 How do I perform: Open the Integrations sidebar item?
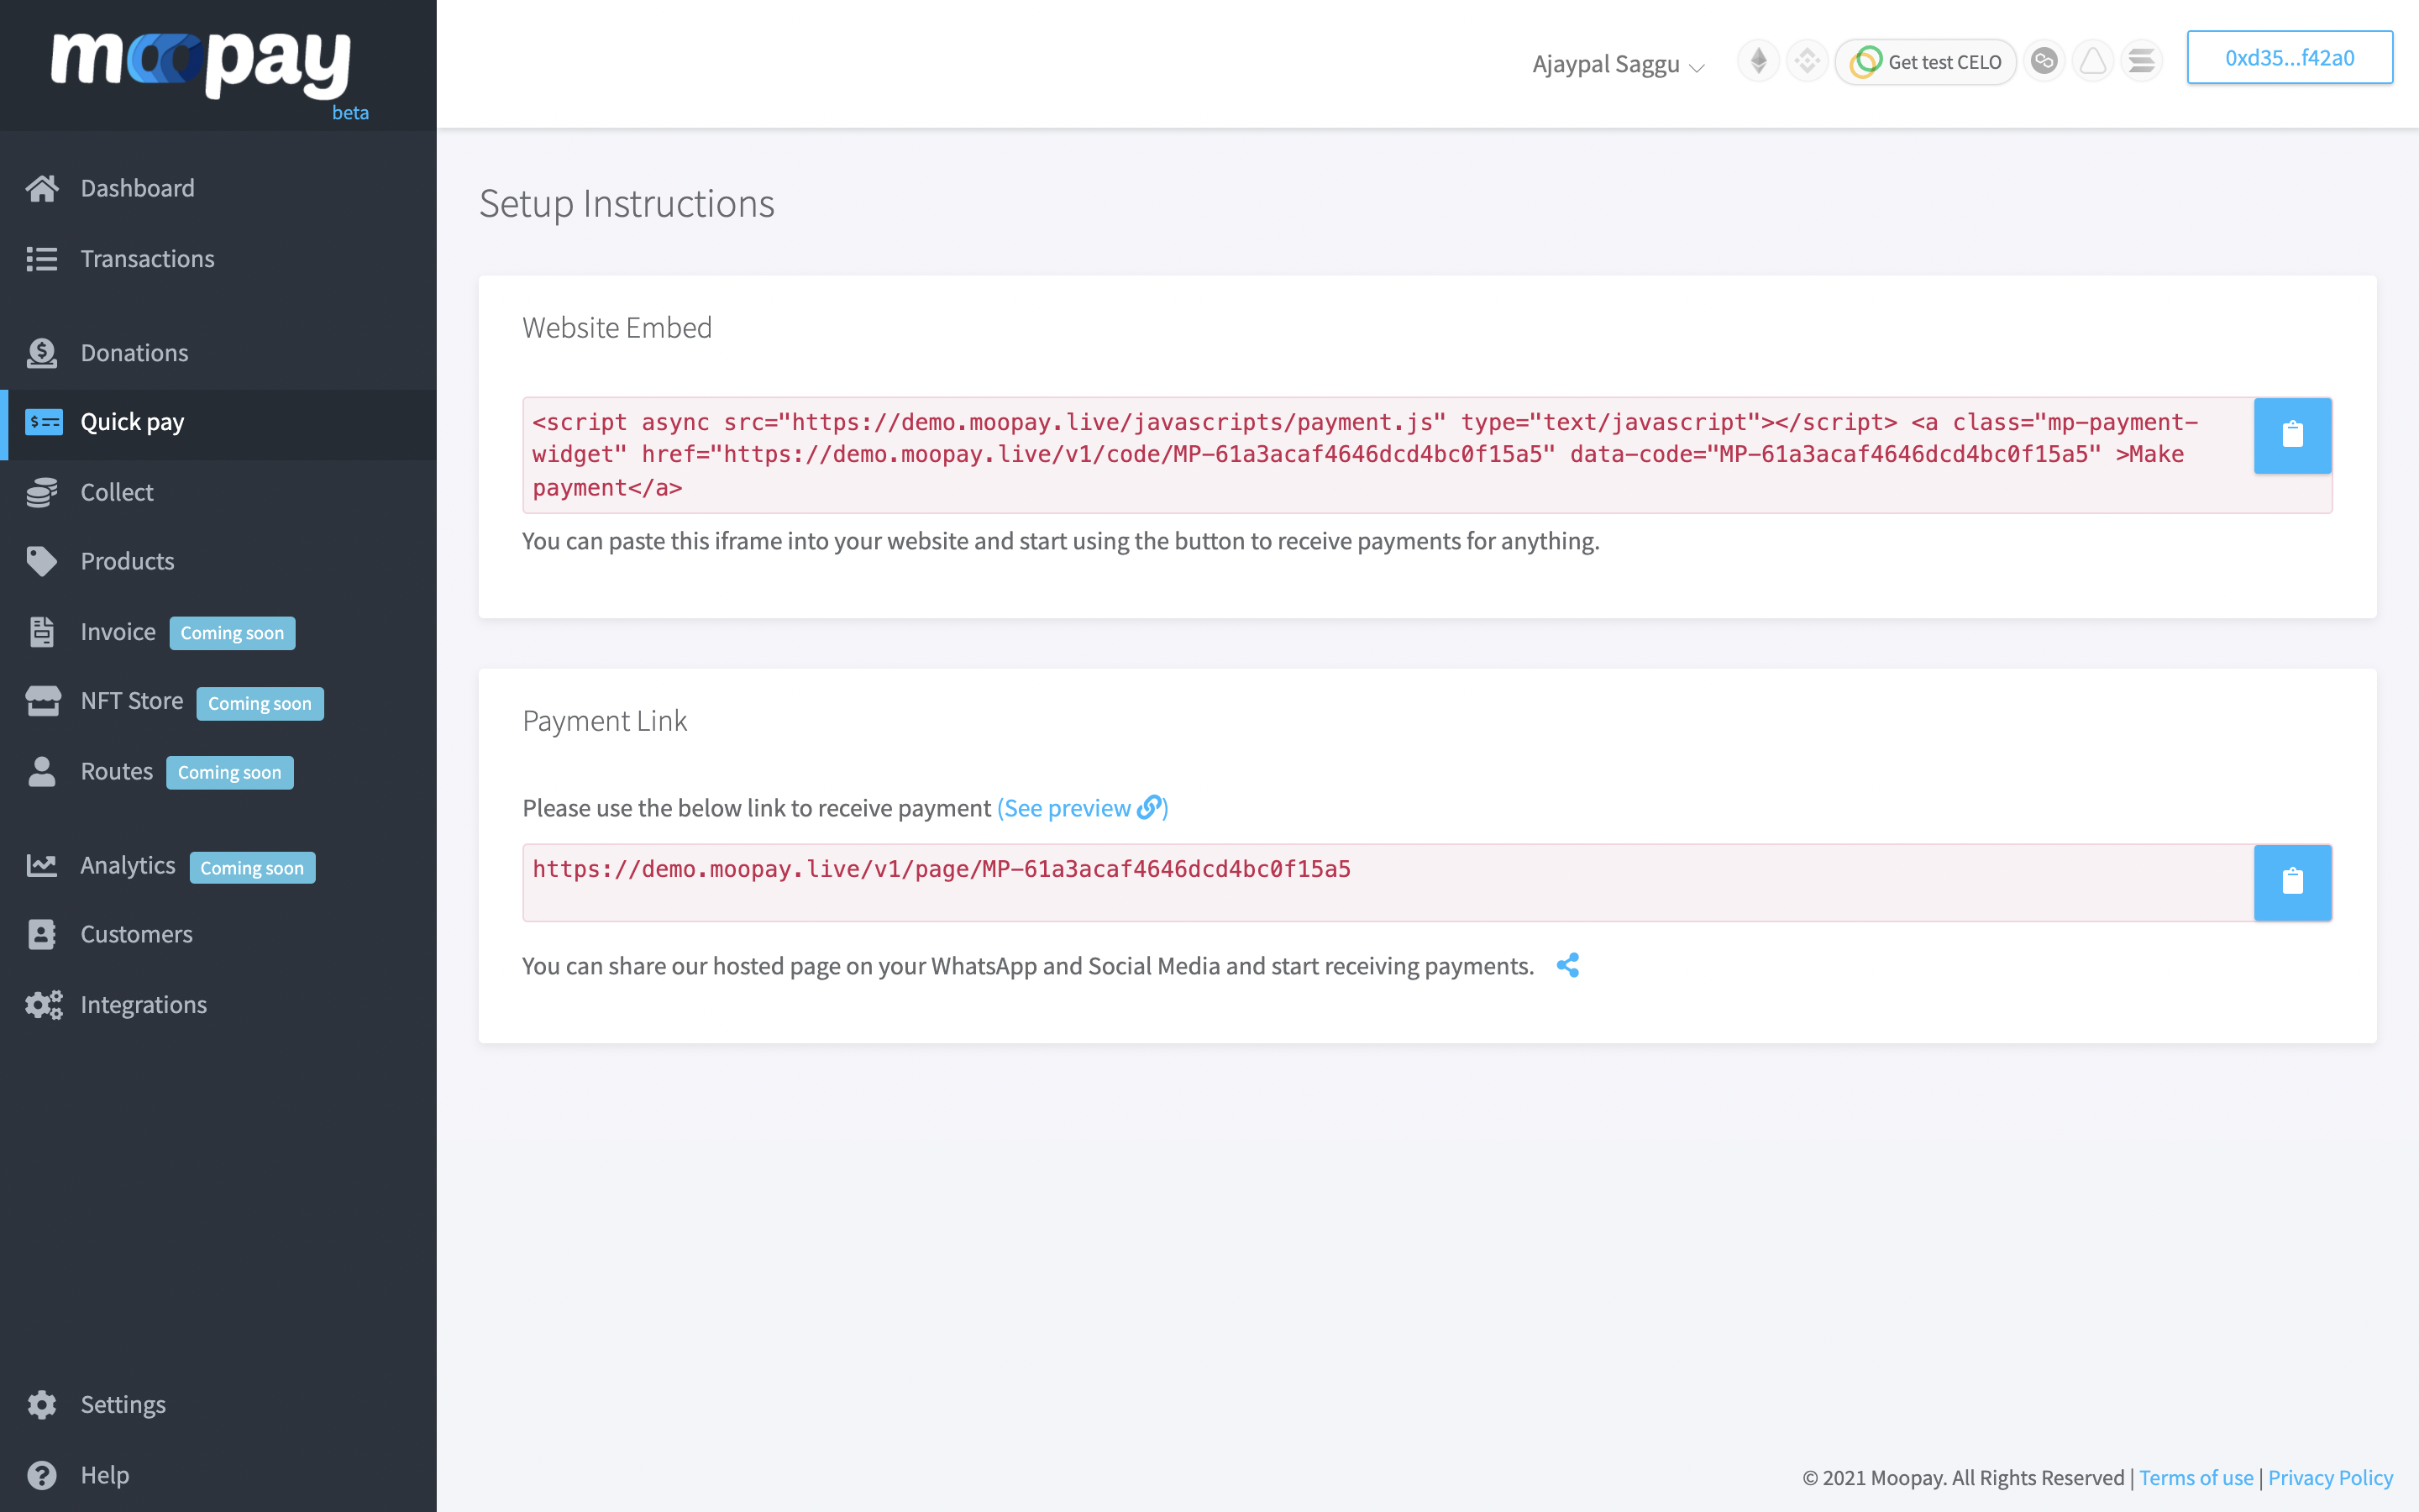click(x=143, y=1004)
